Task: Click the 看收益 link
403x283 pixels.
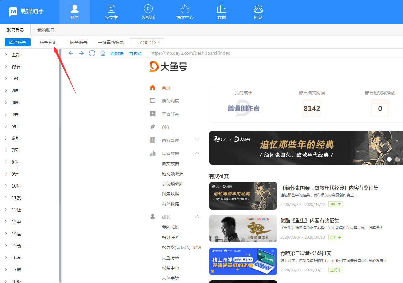Action: pyautogui.click(x=135, y=54)
